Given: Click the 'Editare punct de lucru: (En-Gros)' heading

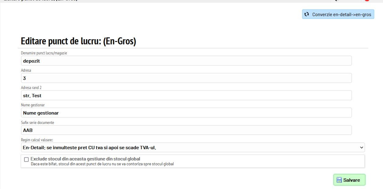Looking at the screenshot, I should coord(78,41).
